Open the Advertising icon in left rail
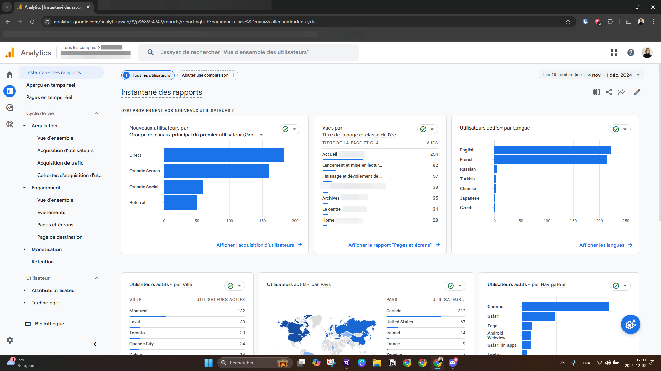This screenshot has height=371, width=661. point(10,124)
